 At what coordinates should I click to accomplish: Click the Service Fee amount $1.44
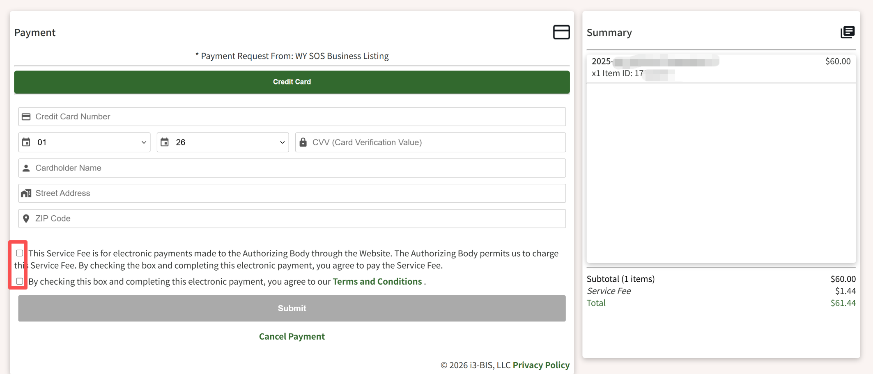click(x=845, y=291)
